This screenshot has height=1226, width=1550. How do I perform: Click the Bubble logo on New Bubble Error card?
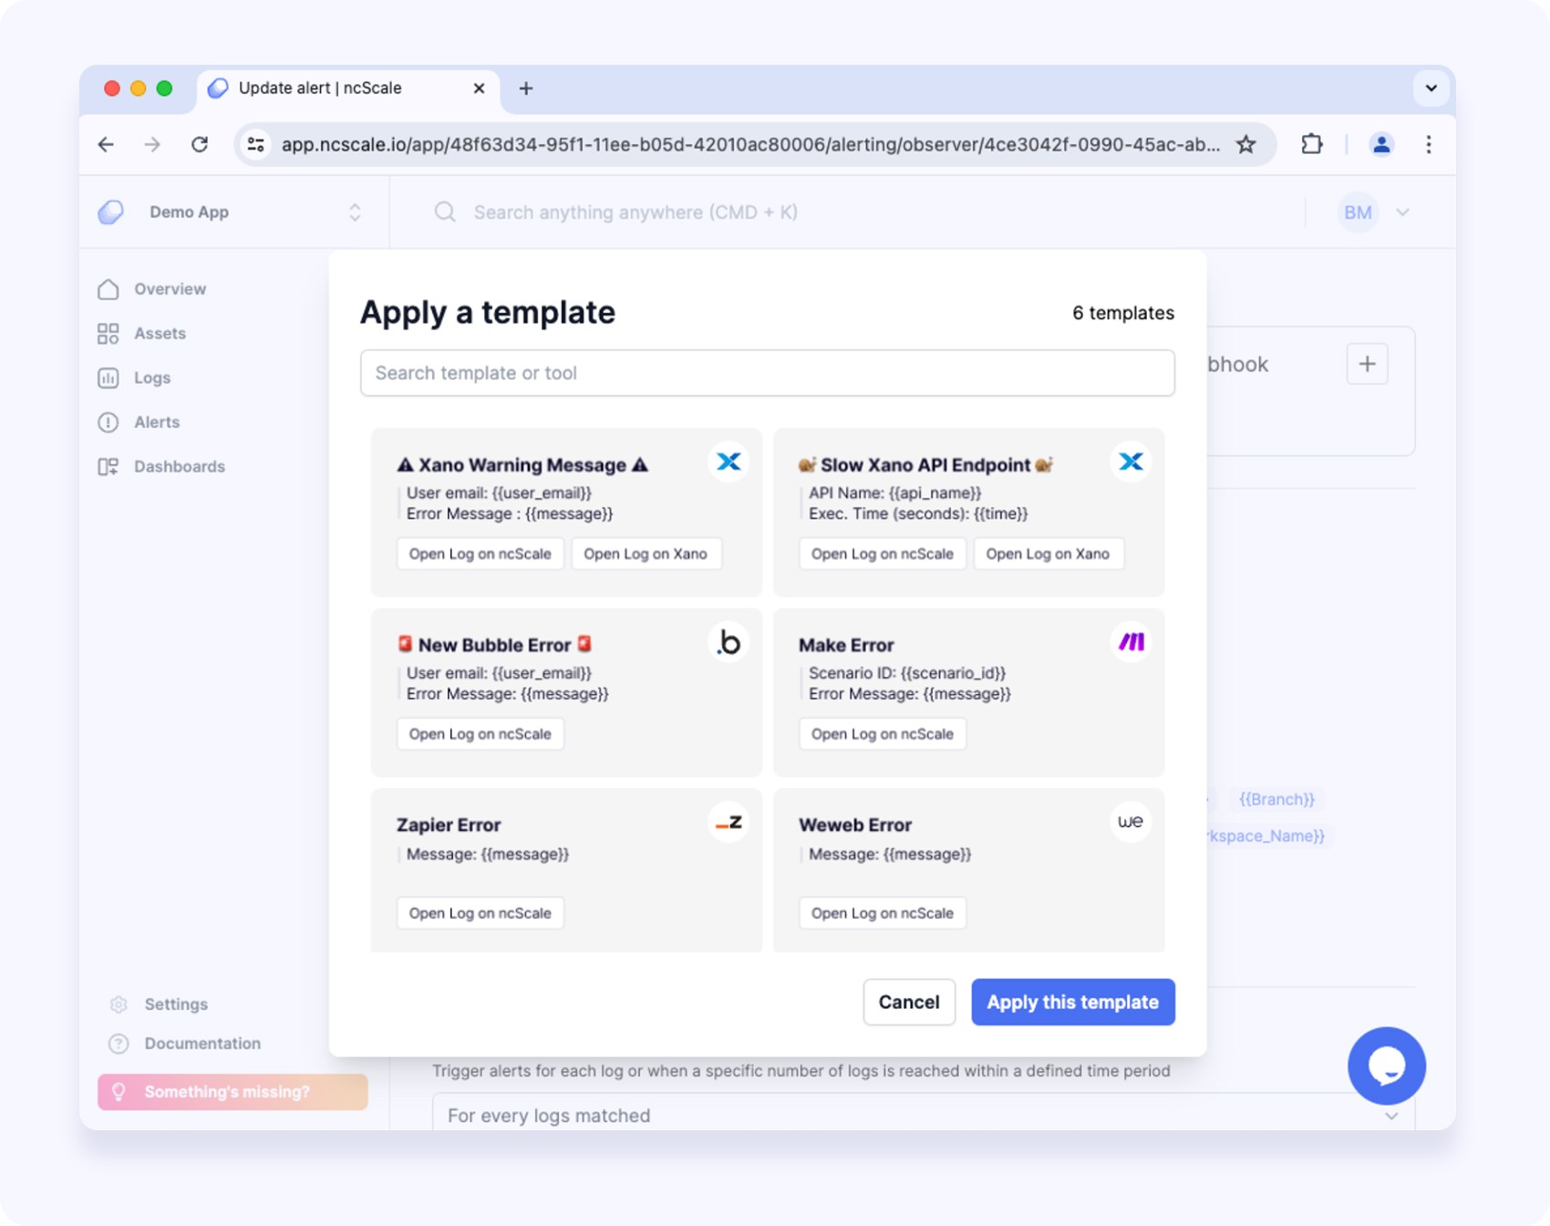point(728,642)
